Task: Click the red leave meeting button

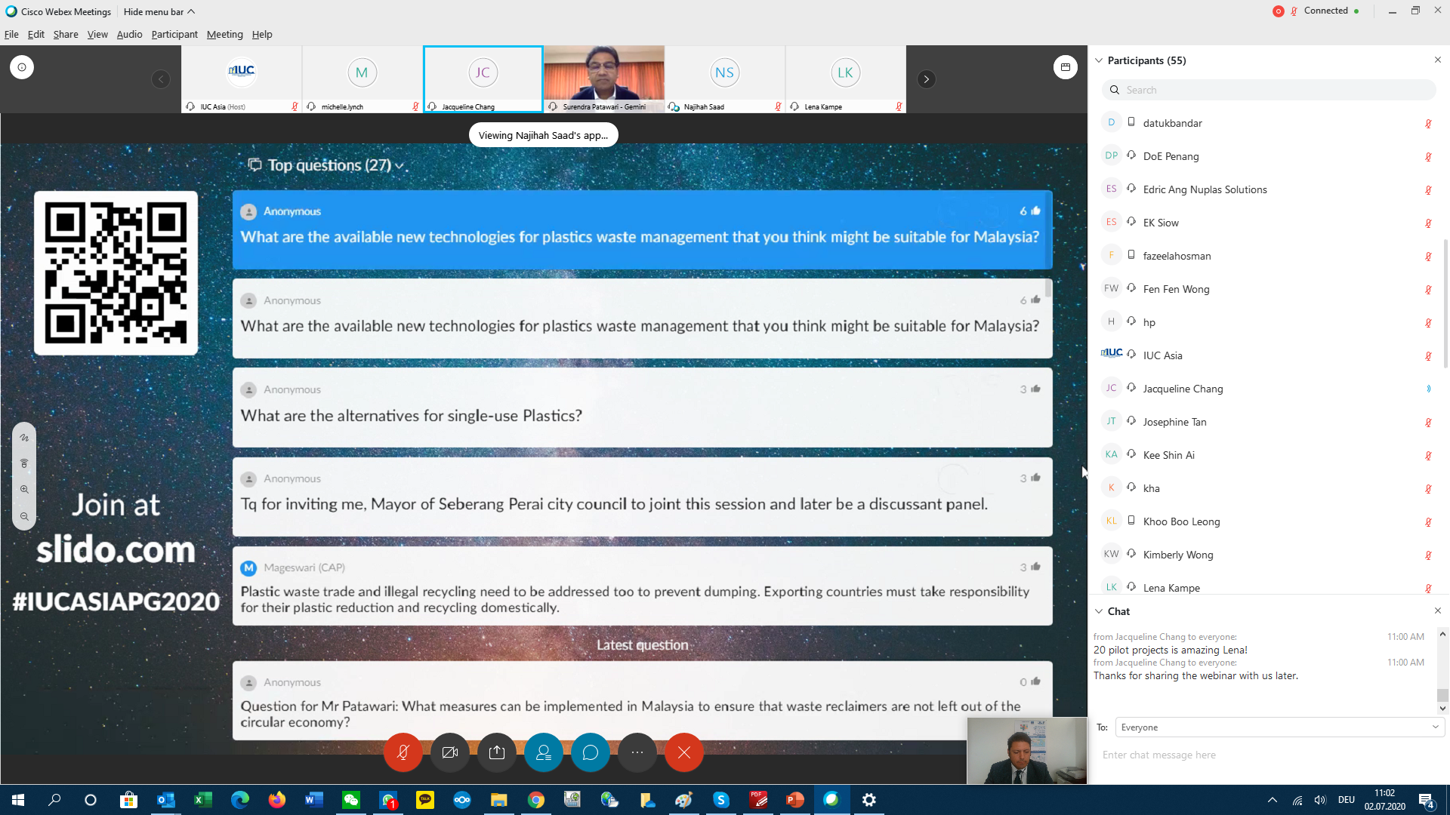Action: (684, 752)
